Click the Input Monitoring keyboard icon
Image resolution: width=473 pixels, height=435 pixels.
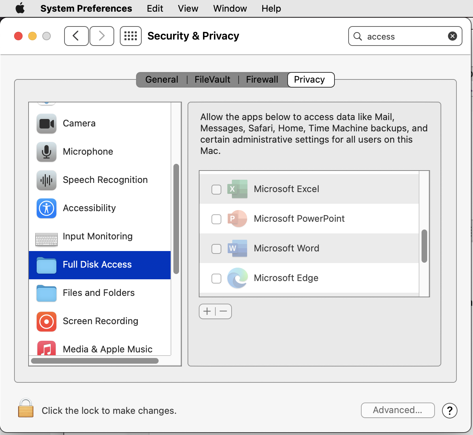[47, 239]
